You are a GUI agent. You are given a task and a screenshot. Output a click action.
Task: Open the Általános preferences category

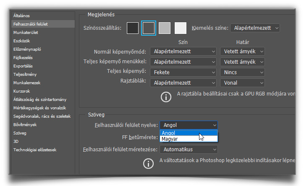[x=22, y=16]
